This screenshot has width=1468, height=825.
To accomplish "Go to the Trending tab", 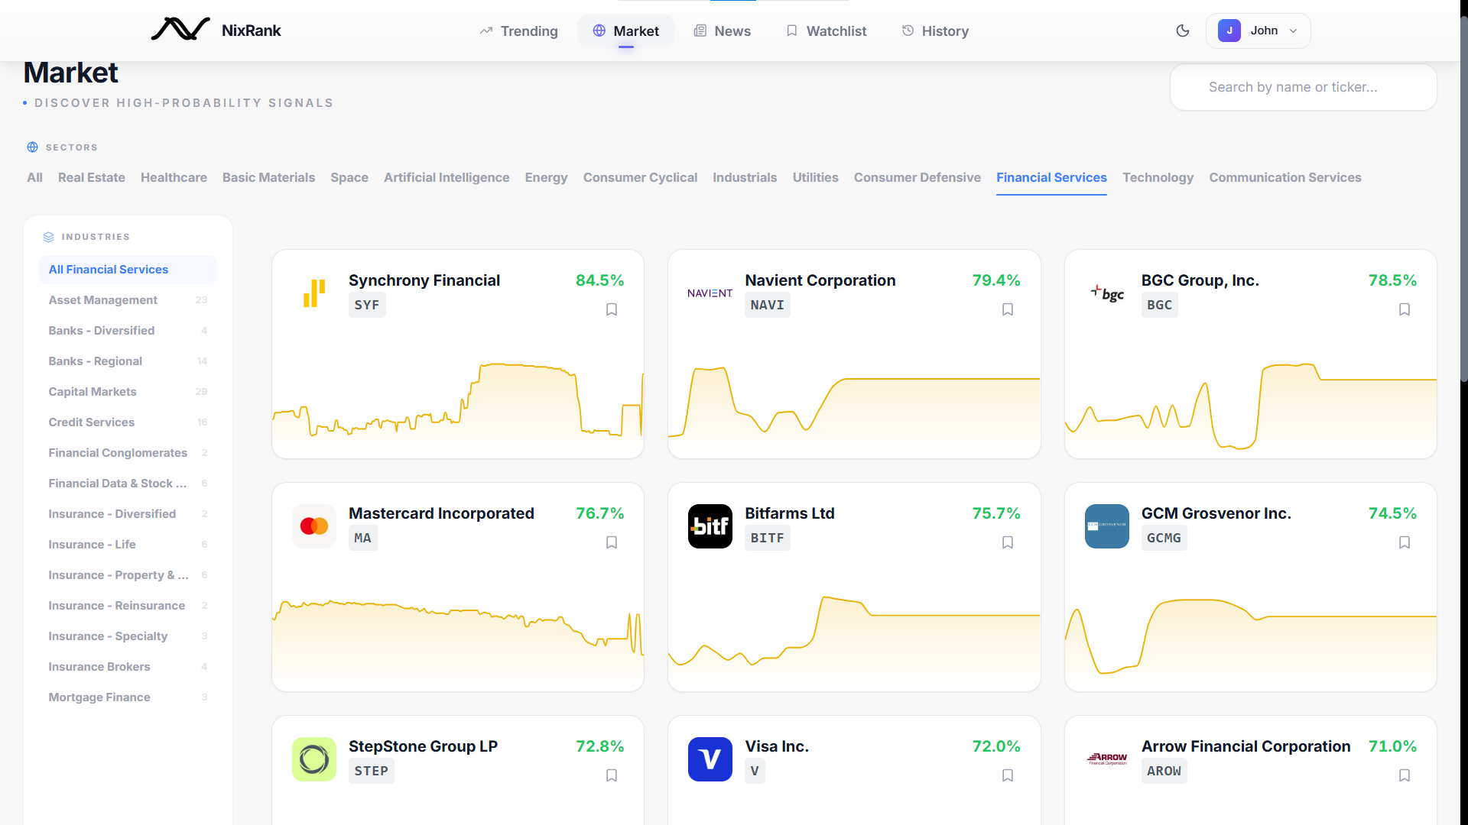I will 519,31.
